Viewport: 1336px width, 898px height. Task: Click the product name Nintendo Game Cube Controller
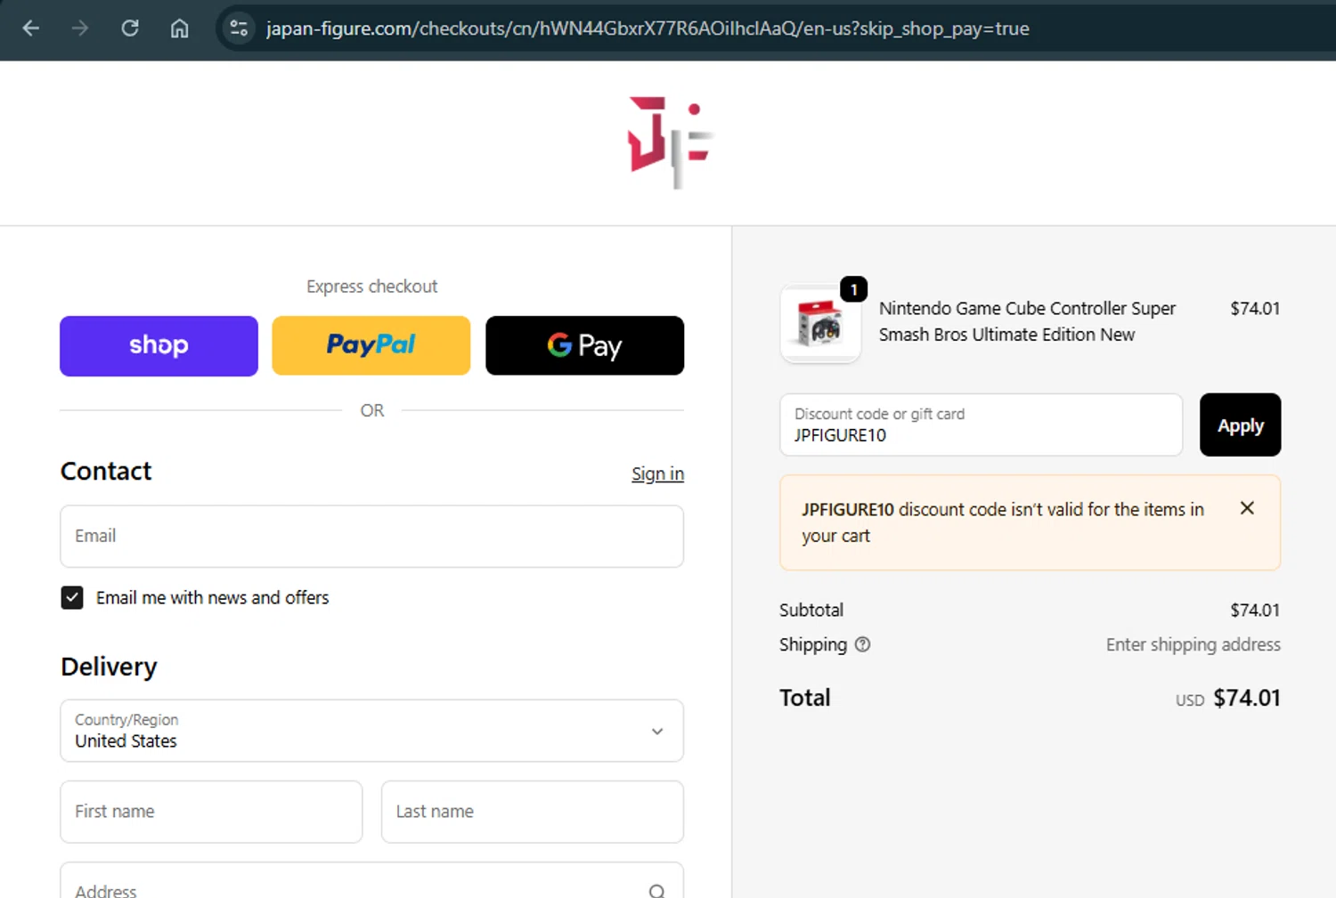click(1027, 321)
